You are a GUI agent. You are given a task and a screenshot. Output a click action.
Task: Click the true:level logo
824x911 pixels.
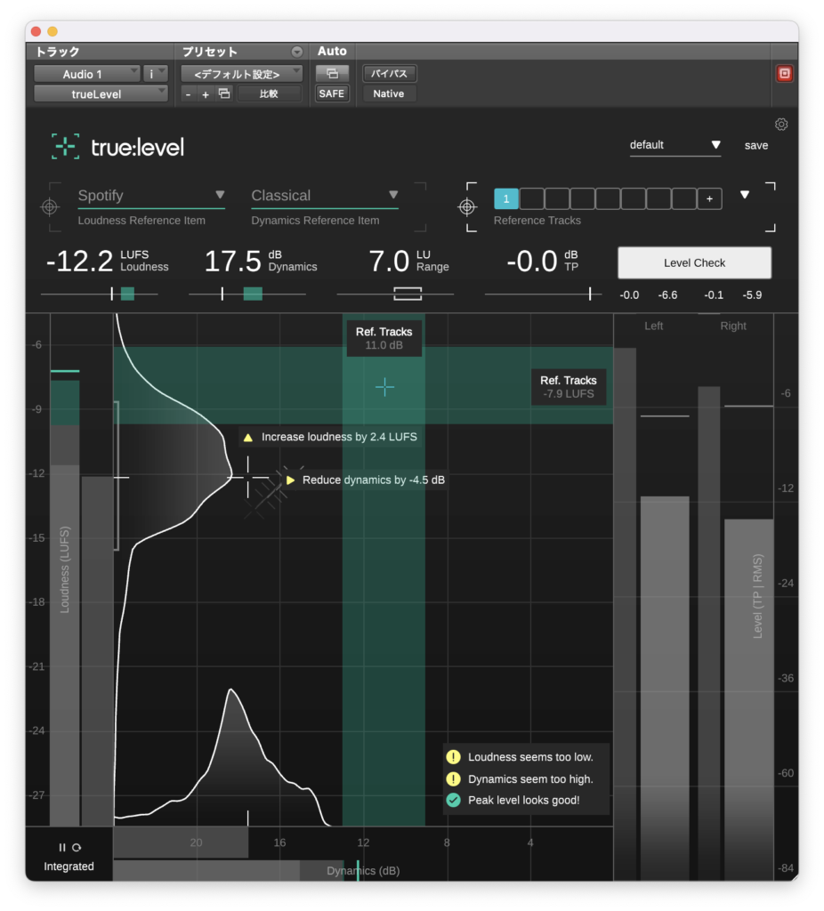click(118, 147)
